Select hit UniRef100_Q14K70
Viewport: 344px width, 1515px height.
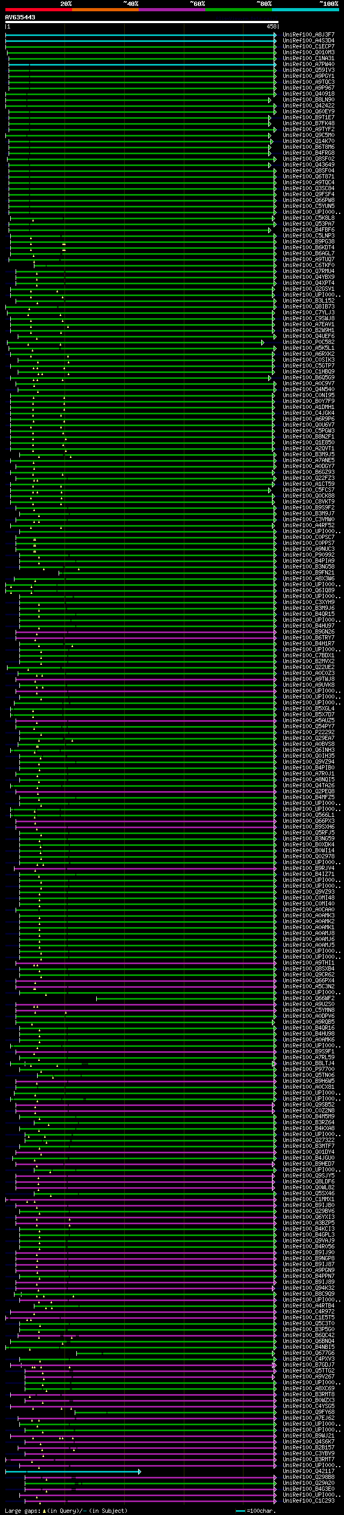pyautogui.click(x=309, y=141)
